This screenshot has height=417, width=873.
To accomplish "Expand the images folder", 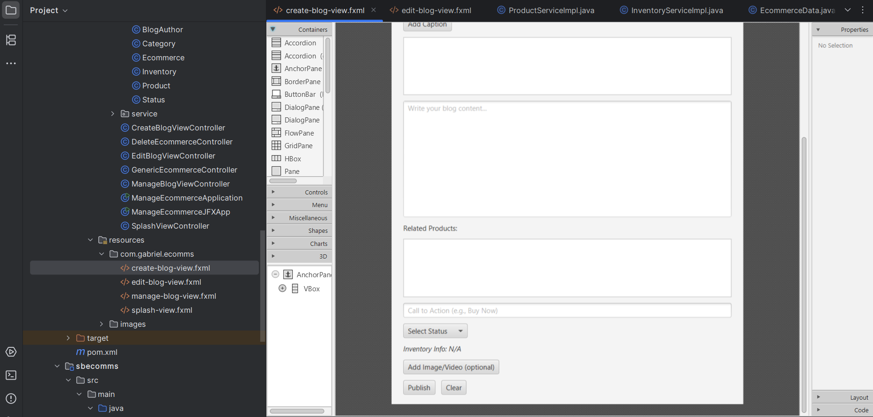I will (102, 324).
